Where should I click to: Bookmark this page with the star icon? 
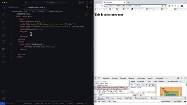pyautogui.click(x=165, y=6)
